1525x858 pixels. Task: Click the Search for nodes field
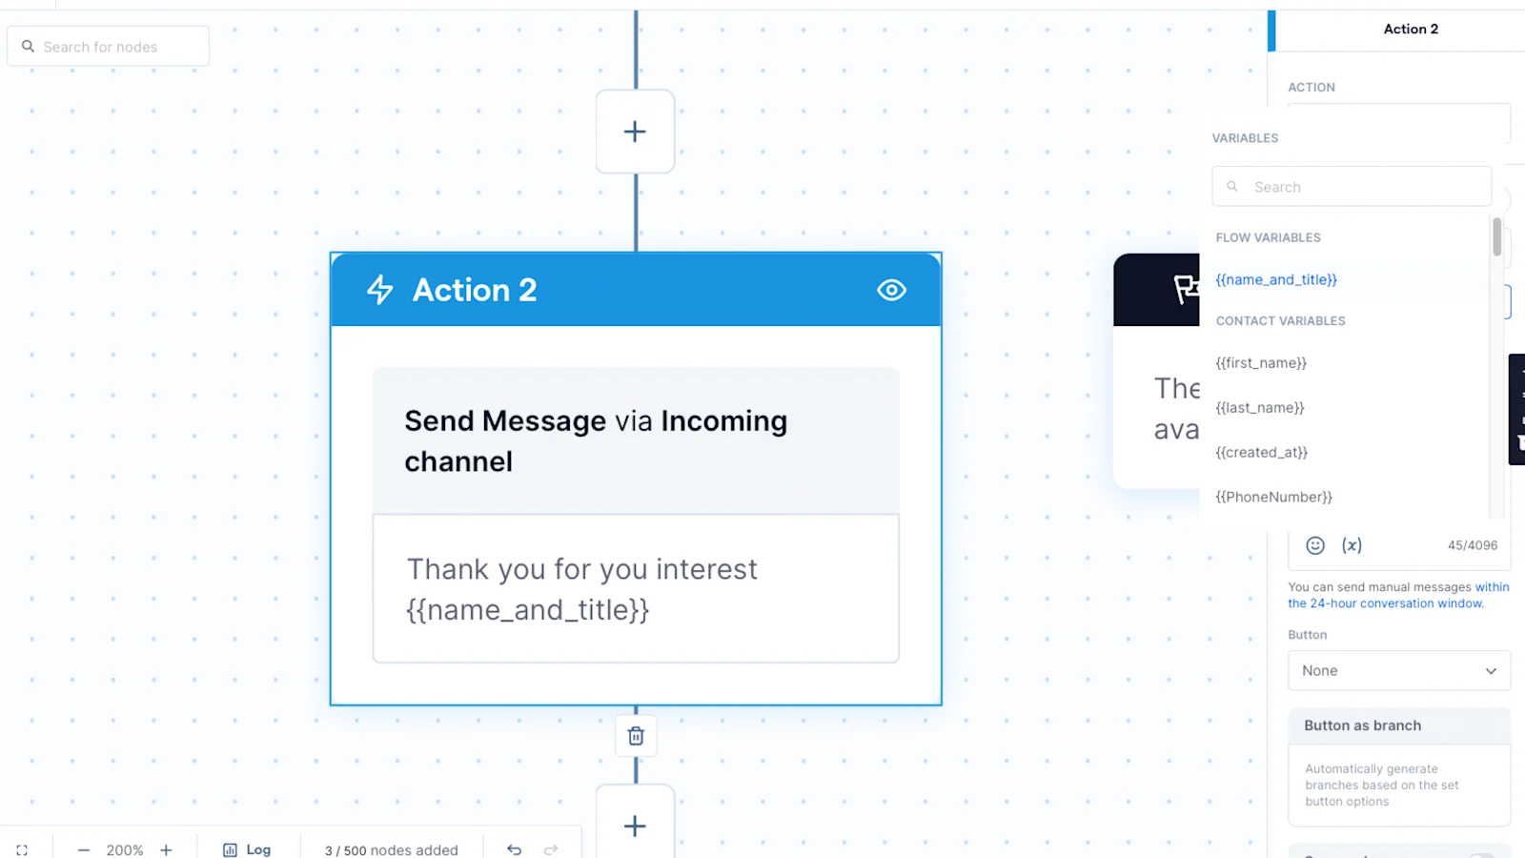108,45
